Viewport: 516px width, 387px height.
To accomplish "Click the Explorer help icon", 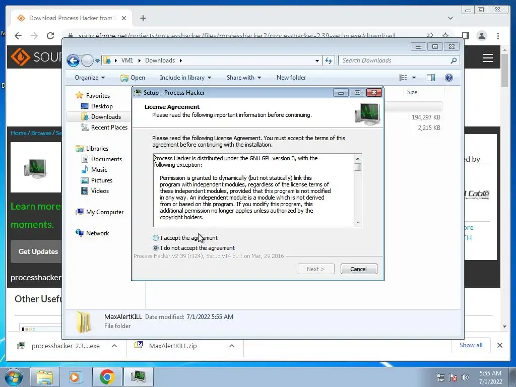I will [x=449, y=78].
